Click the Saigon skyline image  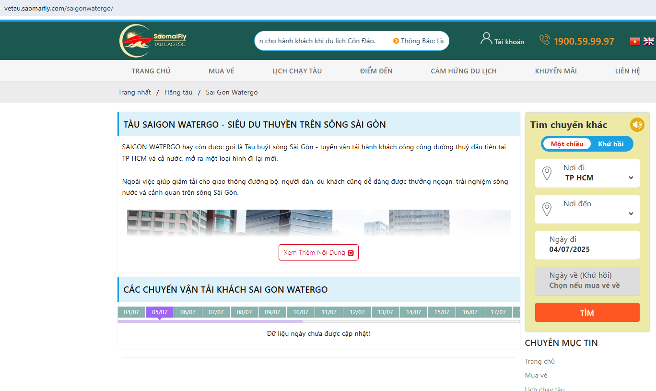coord(319,223)
